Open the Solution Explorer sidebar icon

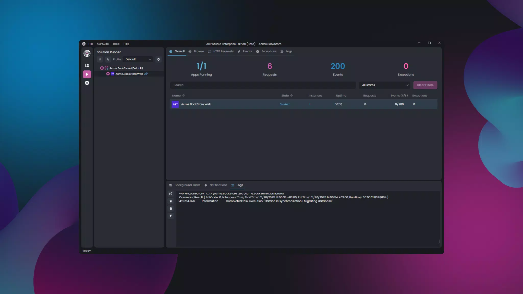[87, 66]
